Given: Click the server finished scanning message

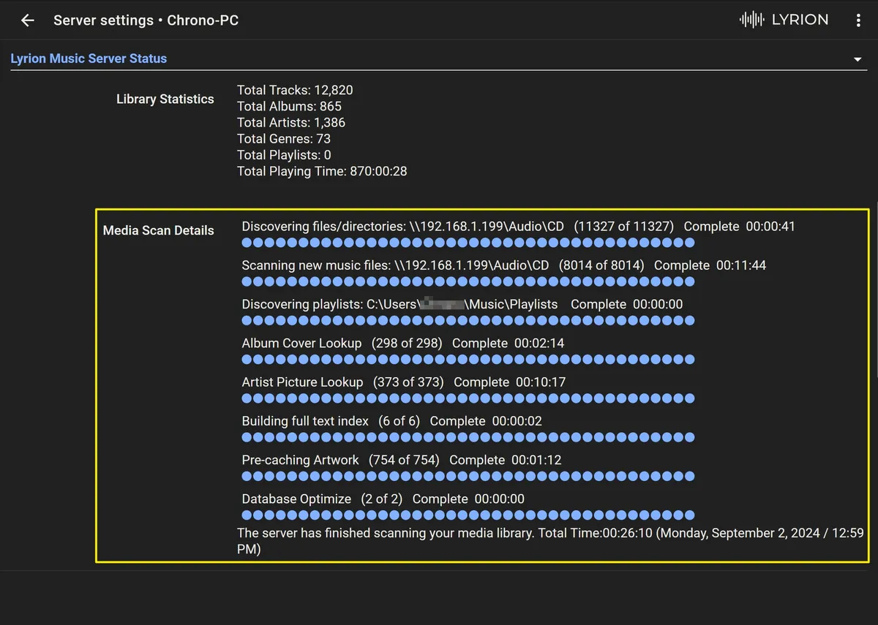Looking at the screenshot, I should point(550,541).
